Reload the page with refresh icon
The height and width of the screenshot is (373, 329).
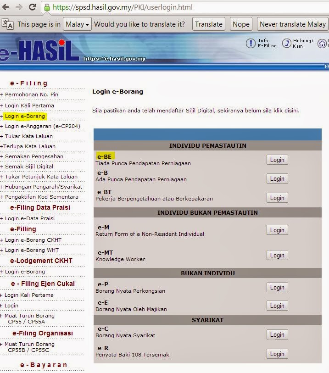point(33,7)
